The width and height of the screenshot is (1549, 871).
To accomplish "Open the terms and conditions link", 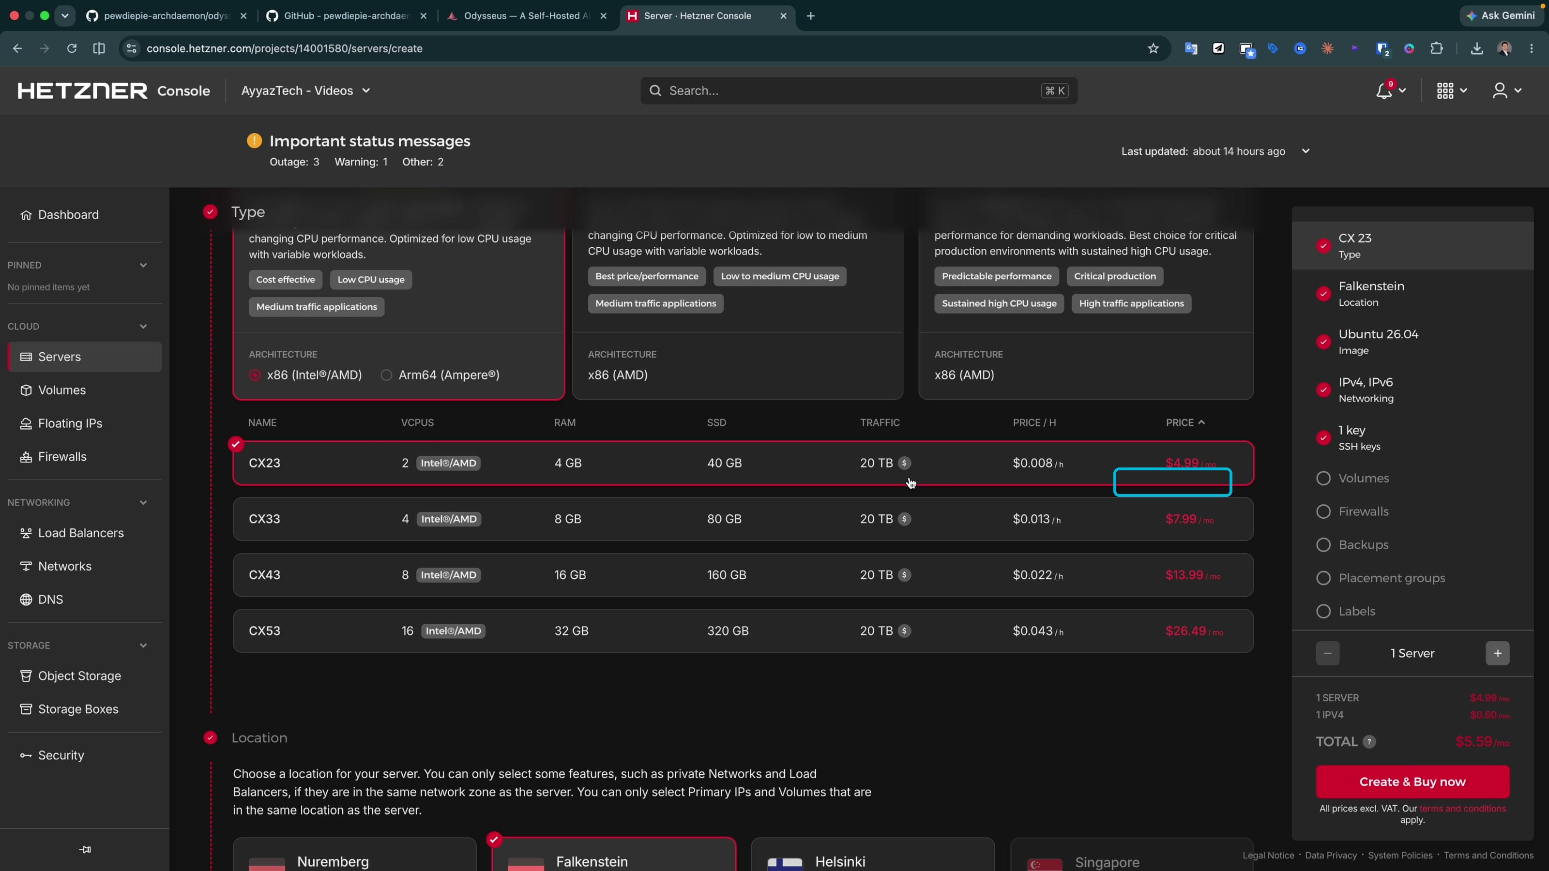I will (x=1462, y=809).
